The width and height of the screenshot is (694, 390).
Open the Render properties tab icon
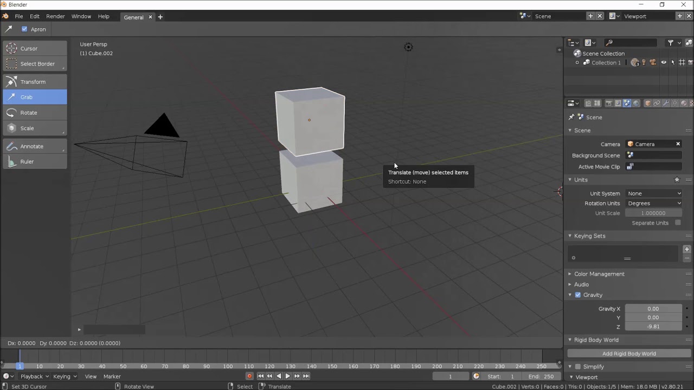[609, 103]
